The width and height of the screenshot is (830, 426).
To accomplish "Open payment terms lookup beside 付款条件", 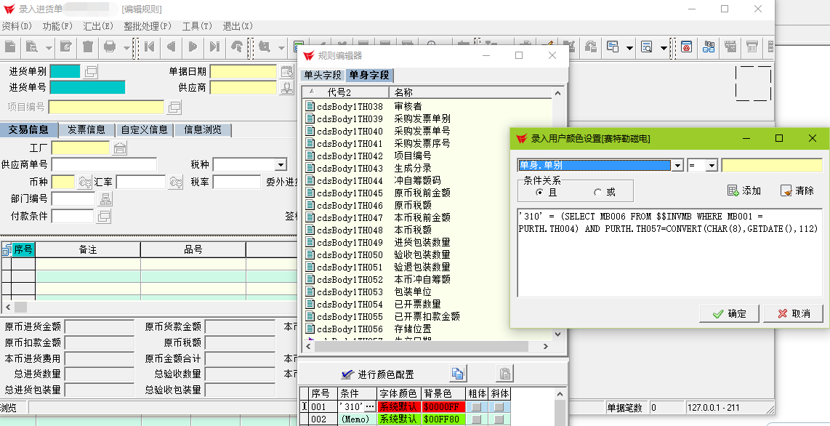I will (104, 216).
